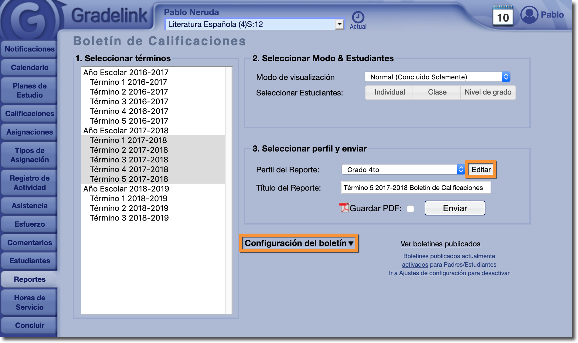The width and height of the screenshot is (578, 343).
Task: Go to Asistencia in the sidebar
Action: pyautogui.click(x=29, y=206)
